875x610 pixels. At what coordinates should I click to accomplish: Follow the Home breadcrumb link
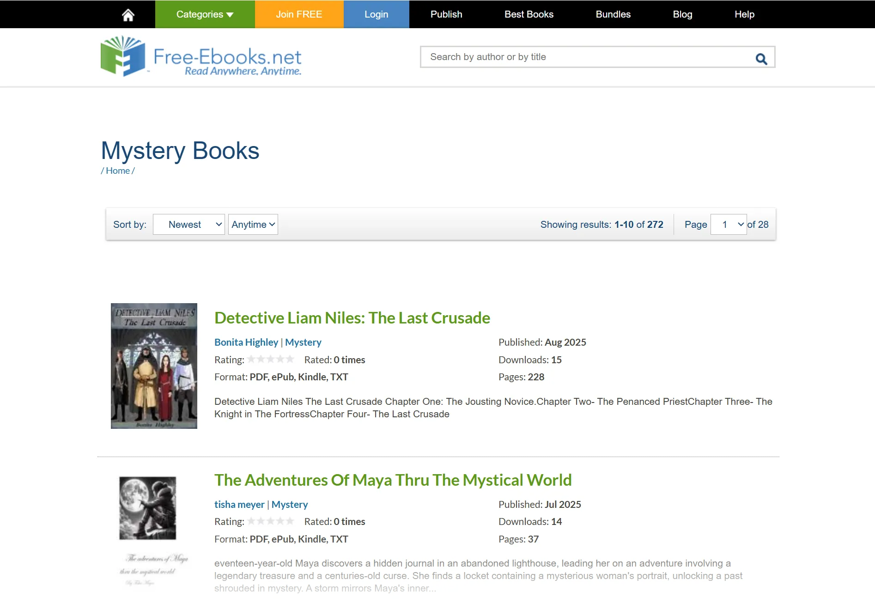(x=118, y=171)
